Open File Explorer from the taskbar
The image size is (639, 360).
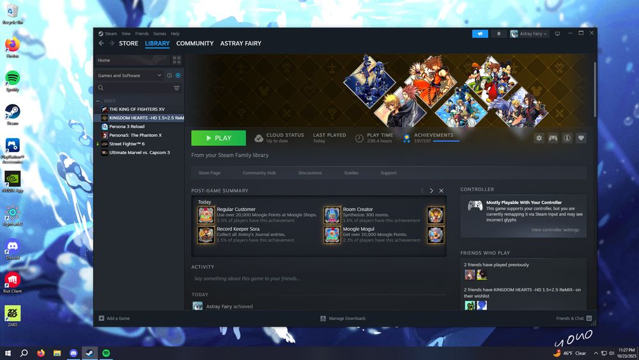[x=57, y=353]
